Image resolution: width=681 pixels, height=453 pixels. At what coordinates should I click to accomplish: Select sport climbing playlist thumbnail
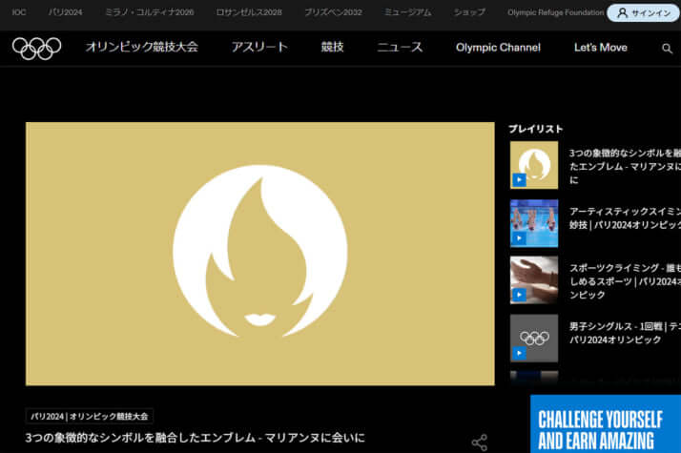coord(534,280)
